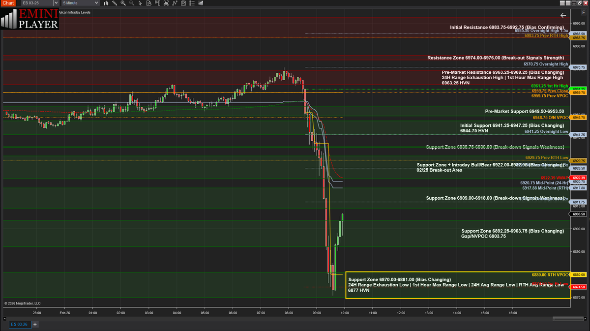The image size is (590, 331).
Task: Open the drawing tools pencil icon
Action: point(115,3)
